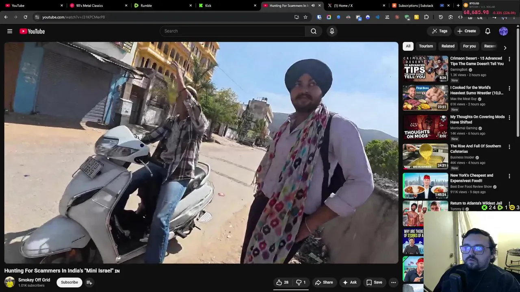Save video to a playlist
Image resolution: width=520 pixels, height=292 pixels.
(374, 282)
